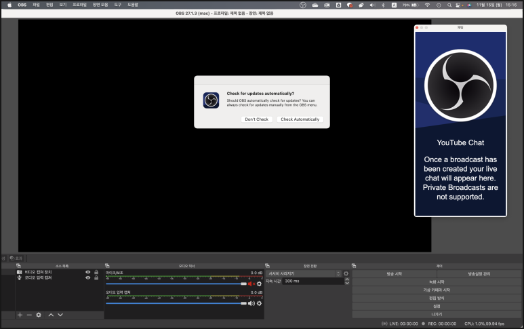The width and height of the screenshot is (524, 329).
Task: Choose Check Automatically in update dialog
Action: (x=300, y=119)
